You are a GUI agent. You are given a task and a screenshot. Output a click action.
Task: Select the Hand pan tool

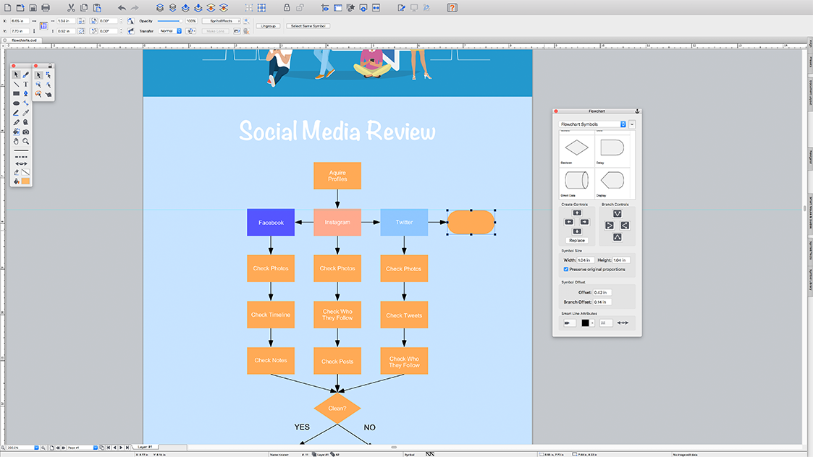pos(16,141)
